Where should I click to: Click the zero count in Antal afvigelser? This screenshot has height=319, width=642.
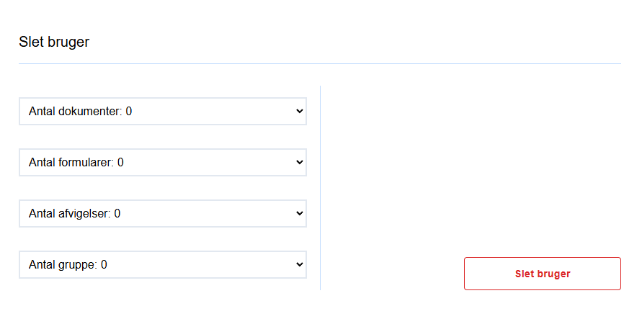click(x=117, y=213)
